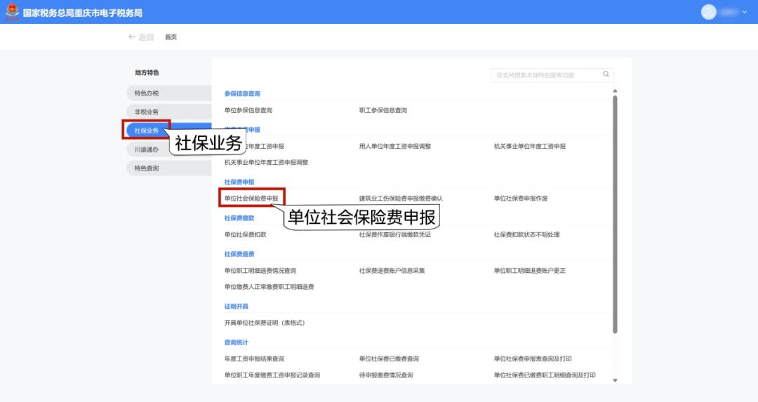Focus the local service search field
This screenshot has height=402, width=758.
546,75
